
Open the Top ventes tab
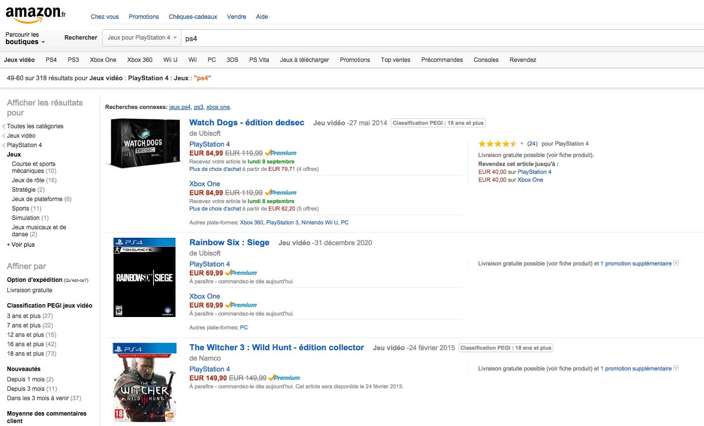click(395, 60)
